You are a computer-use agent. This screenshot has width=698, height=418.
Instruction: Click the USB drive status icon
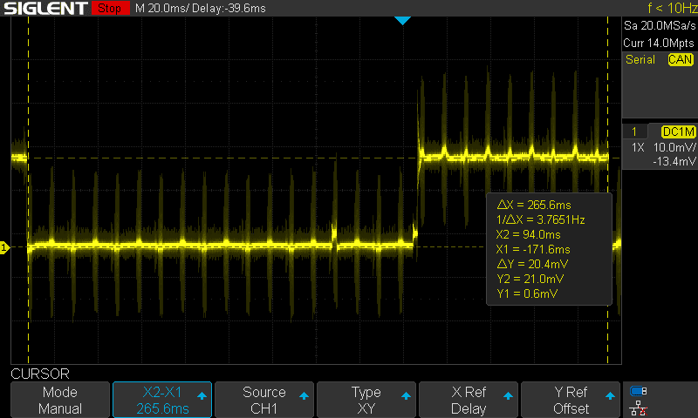639,391
